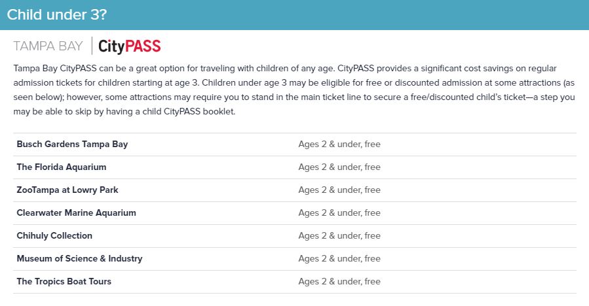Click age policy for Clearwater Marine Aquarium
The height and width of the screenshot is (306, 589).
pyautogui.click(x=339, y=213)
